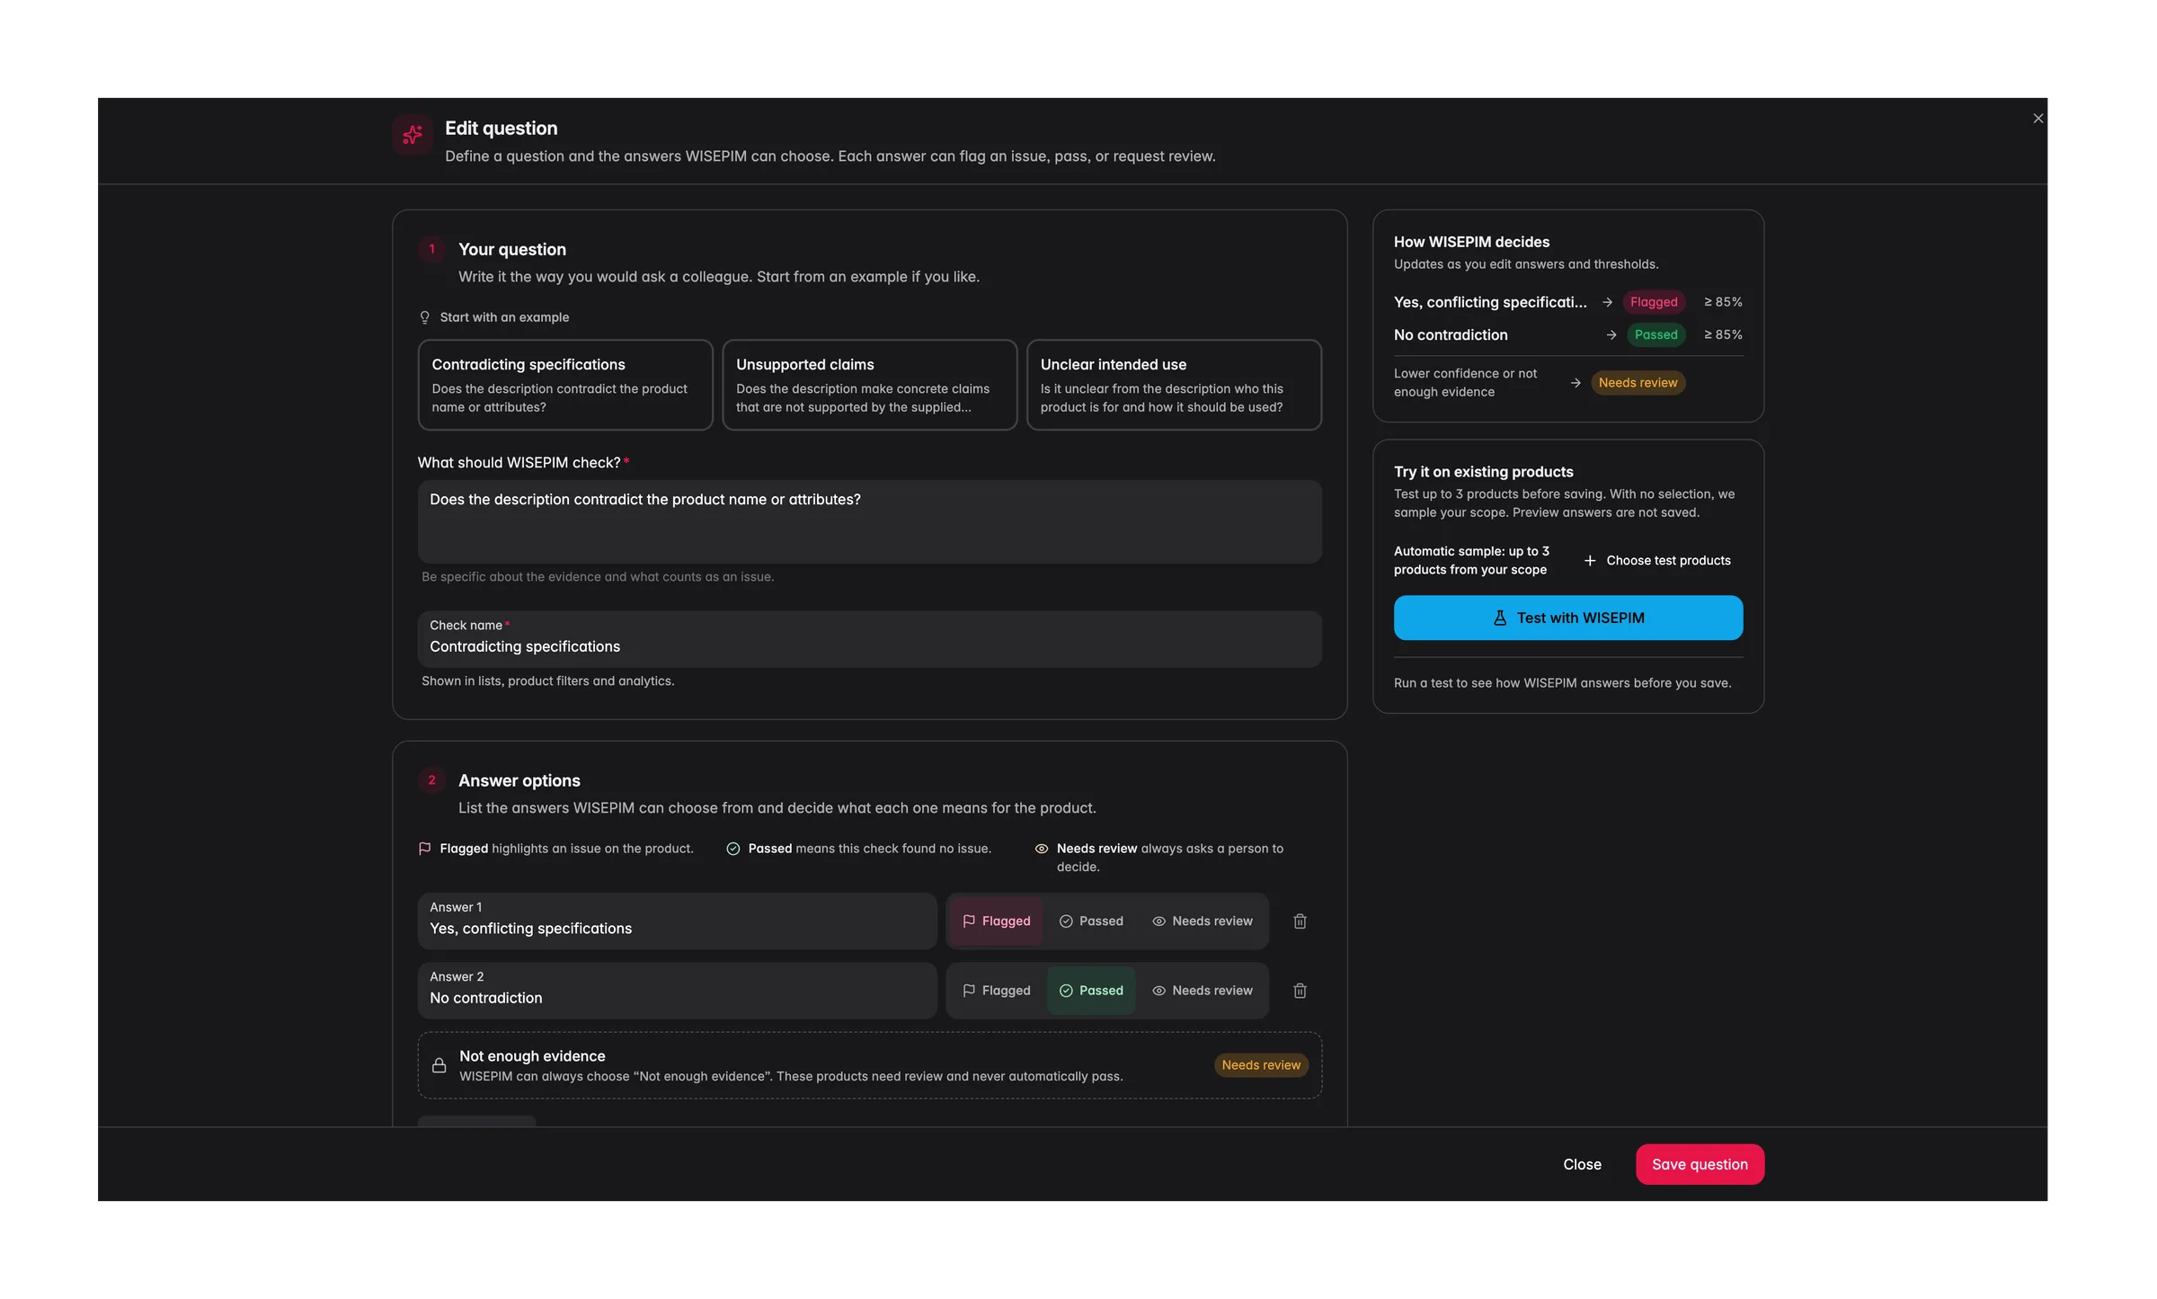2157x1299 pixels.
Task: Focus the Check name input field
Action: click(x=869, y=638)
